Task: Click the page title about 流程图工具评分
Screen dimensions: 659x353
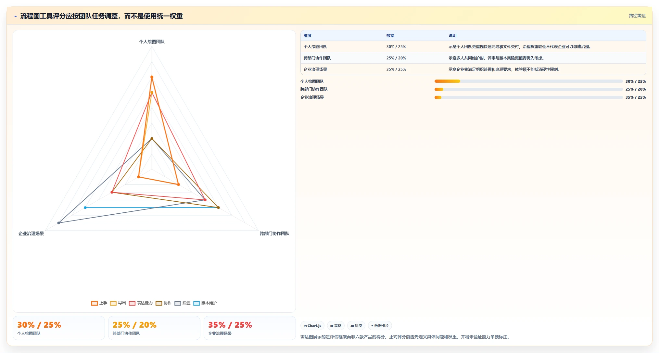Action: click(x=102, y=16)
